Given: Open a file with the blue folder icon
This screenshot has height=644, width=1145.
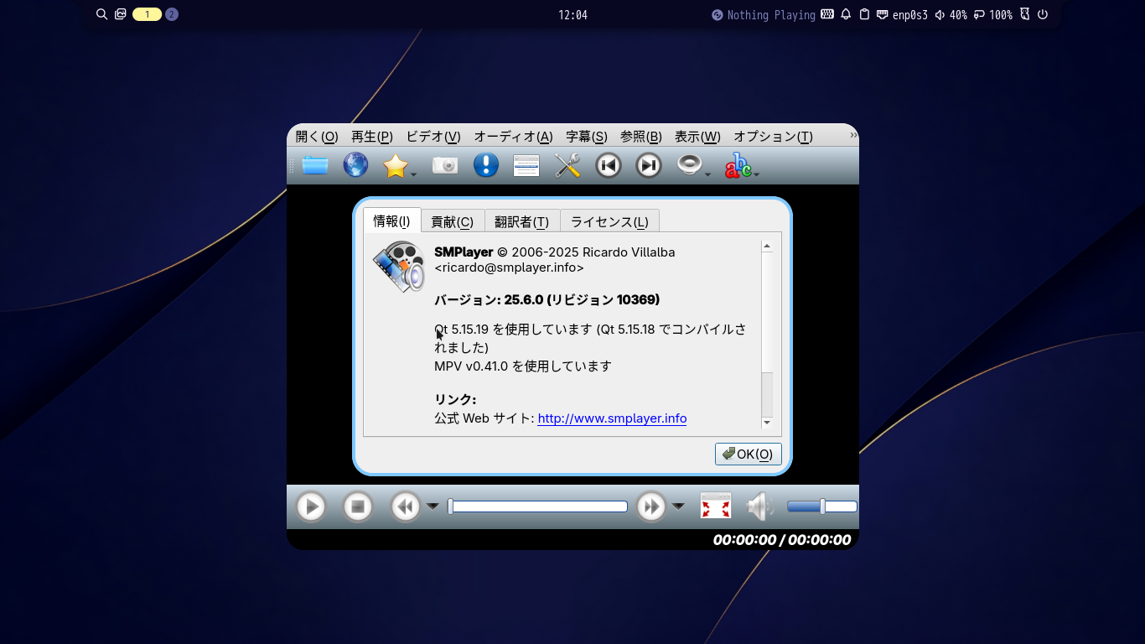Looking at the screenshot, I should coord(315,165).
